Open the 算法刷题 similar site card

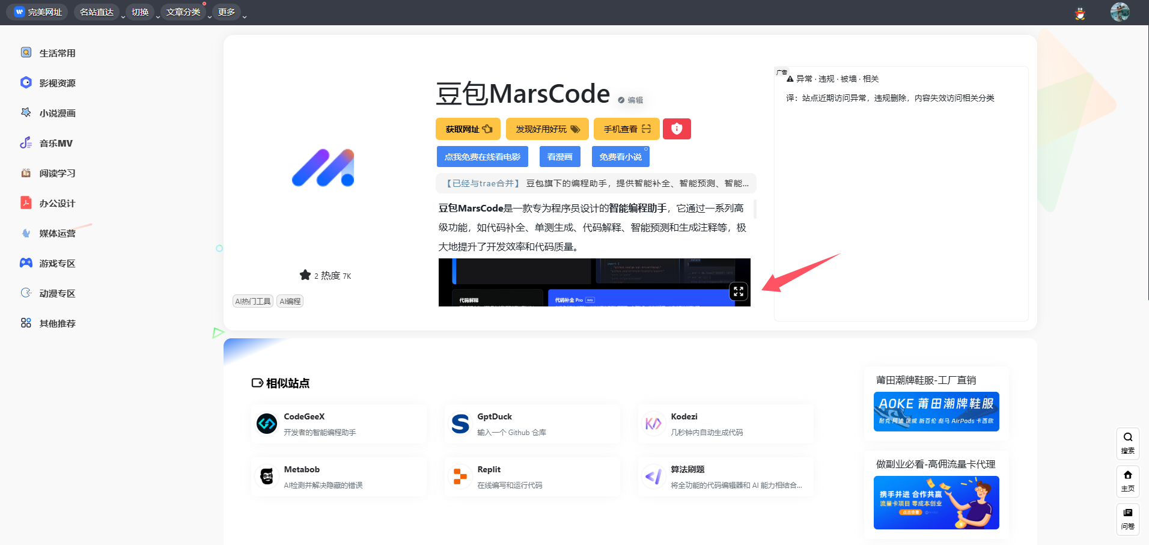[x=725, y=477]
